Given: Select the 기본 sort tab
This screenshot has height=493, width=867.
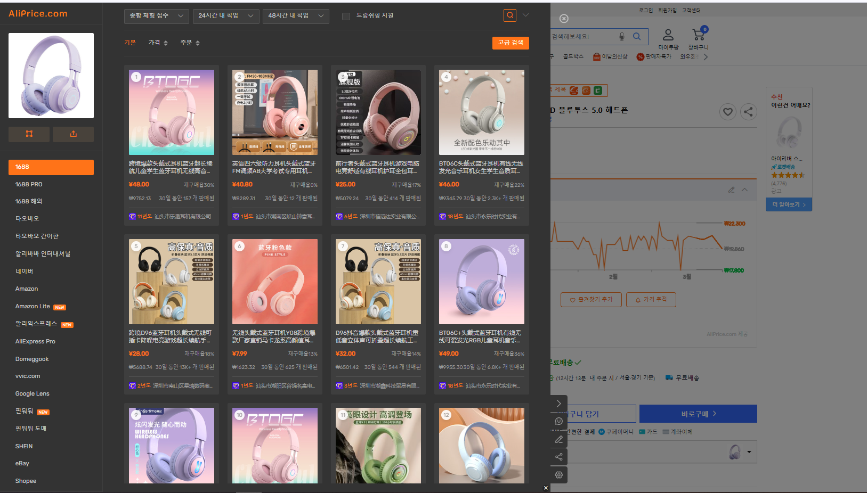Looking at the screenshot, I should pos(130,43).
